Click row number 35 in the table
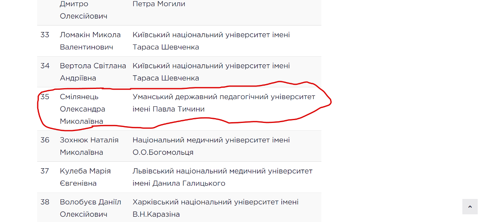This screenshot has height=222, width=485. (45, 97)
